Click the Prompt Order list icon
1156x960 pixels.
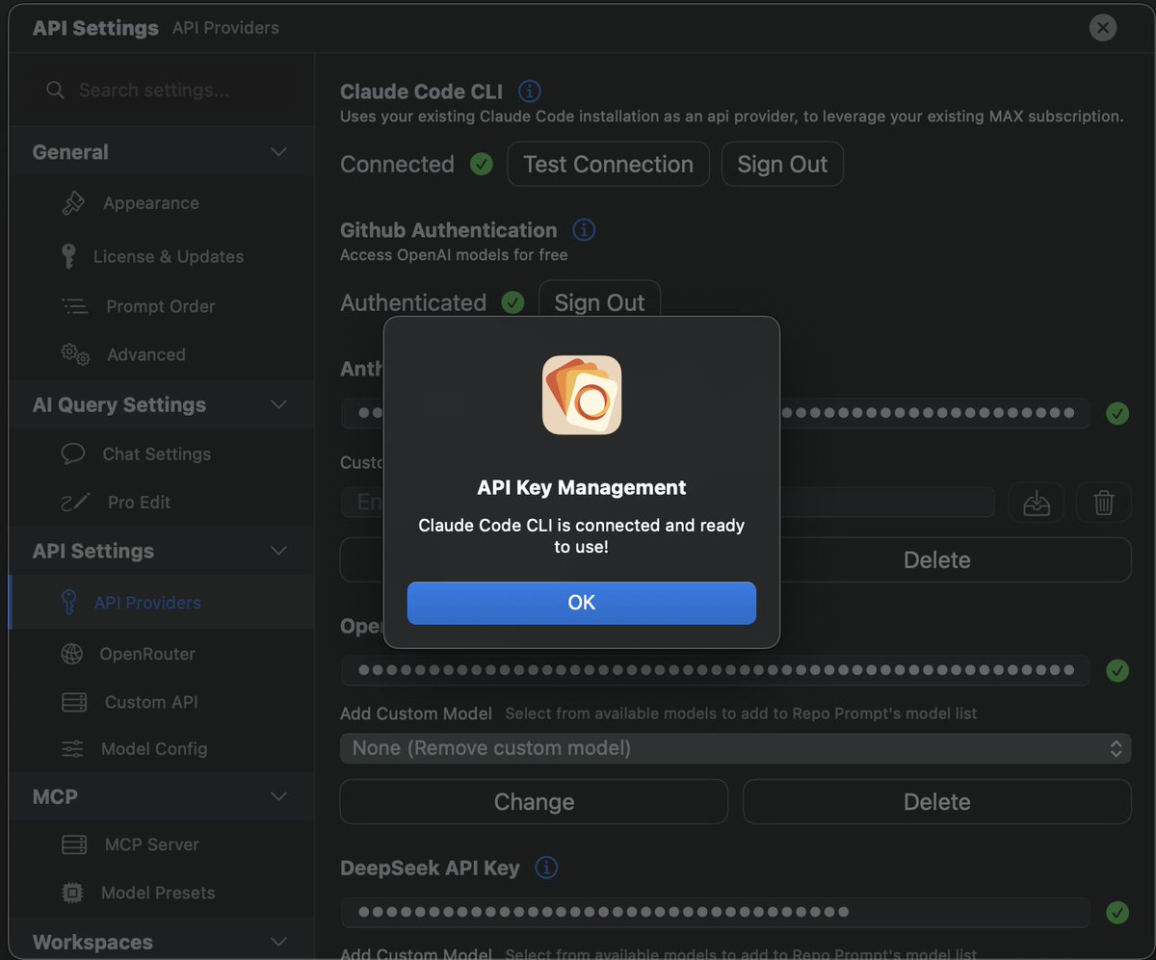pos(74,306)
